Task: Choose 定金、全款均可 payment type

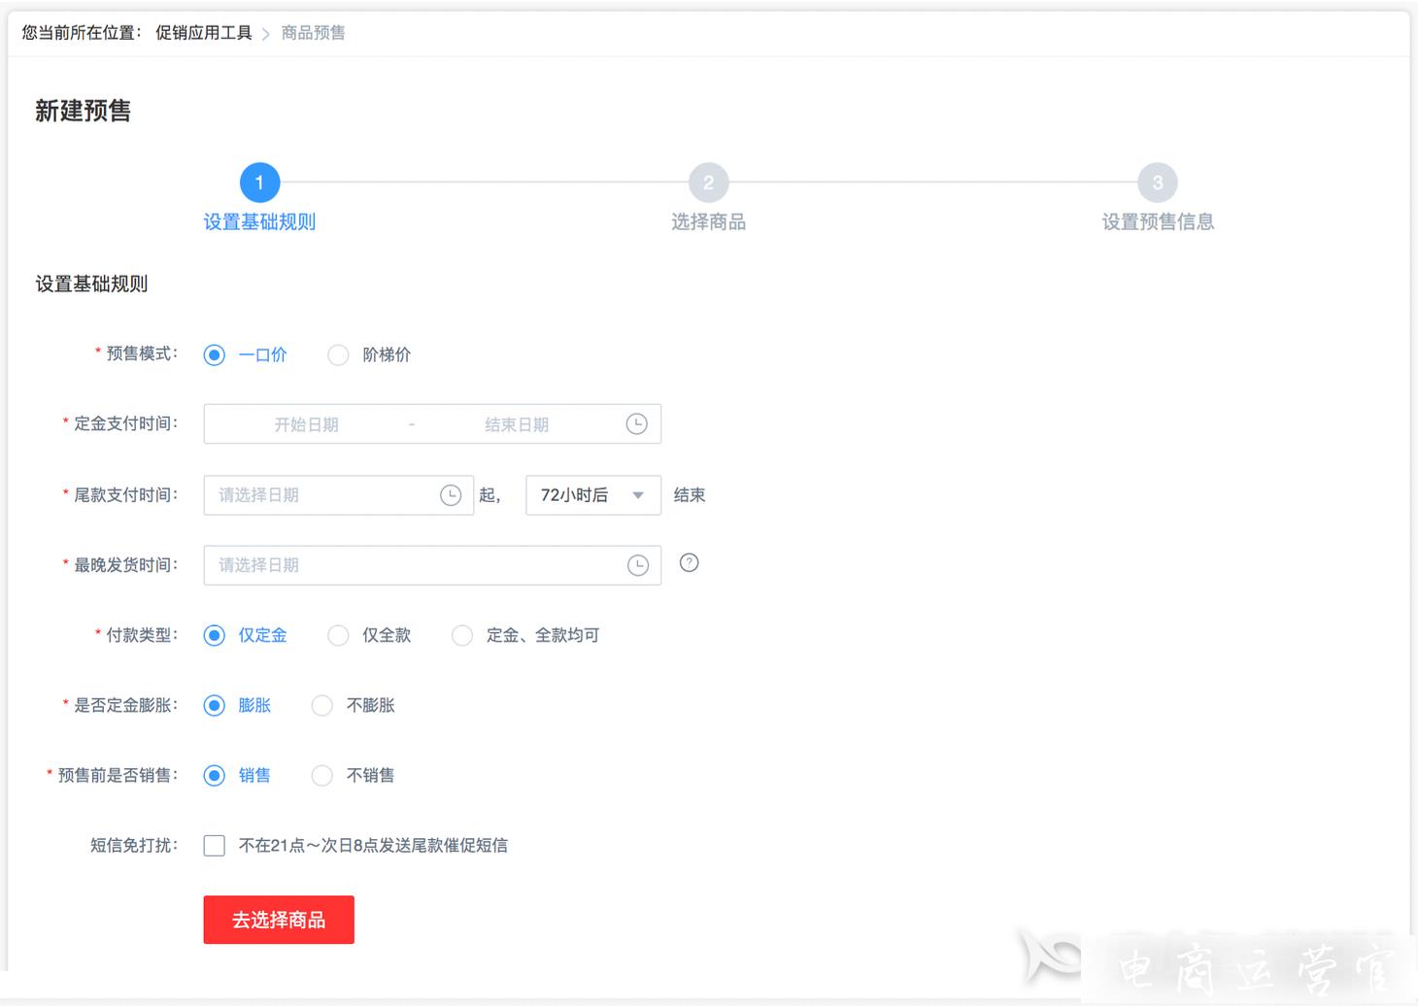Action: 461,636
